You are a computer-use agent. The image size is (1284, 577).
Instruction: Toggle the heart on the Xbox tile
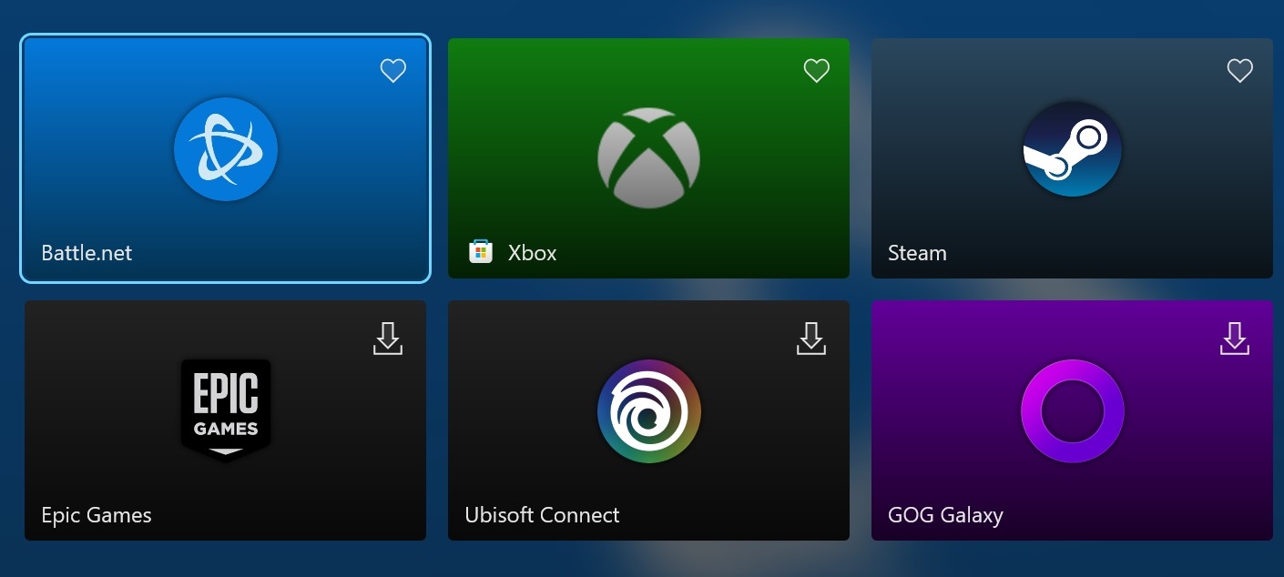pos(817,70)
